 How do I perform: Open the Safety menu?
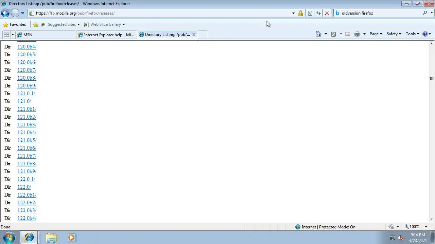pyautogui.click(x=394, y=34)
